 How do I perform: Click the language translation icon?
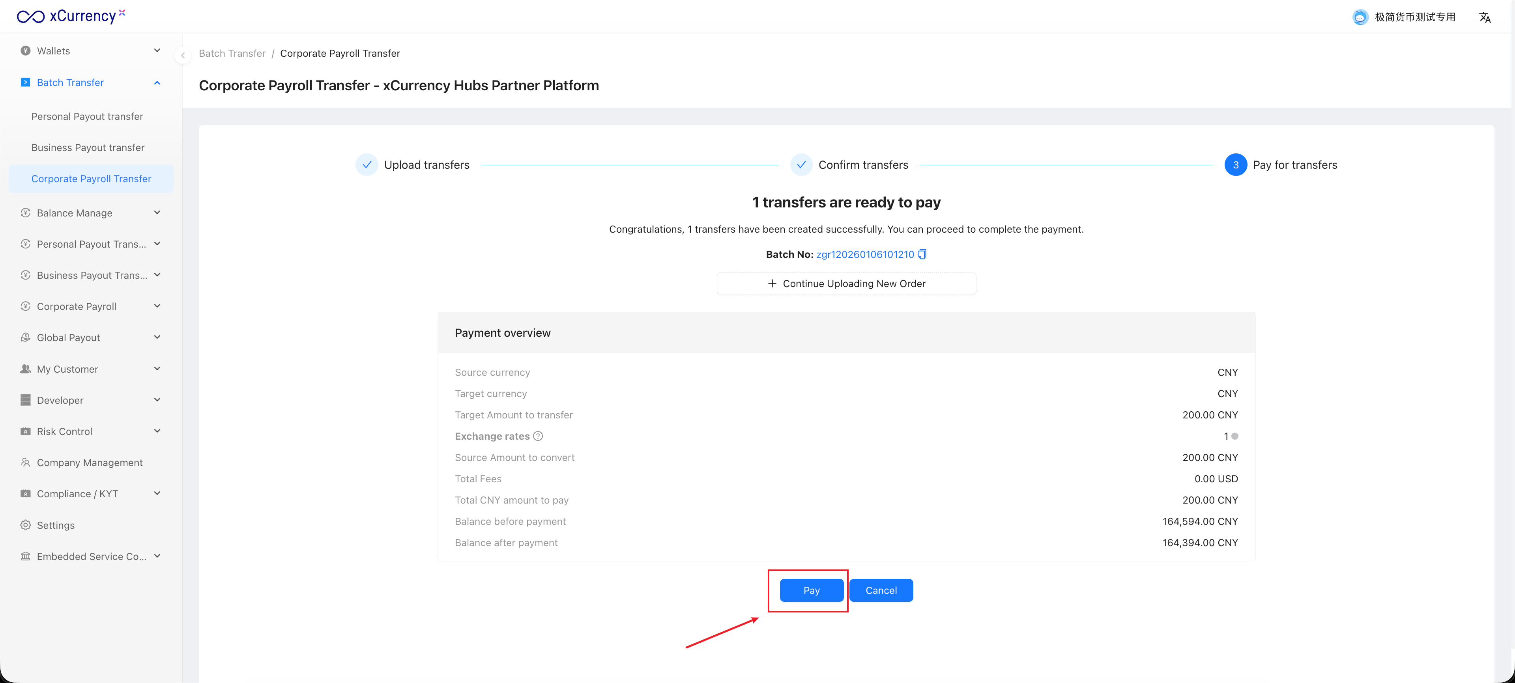pos(1484,18)
